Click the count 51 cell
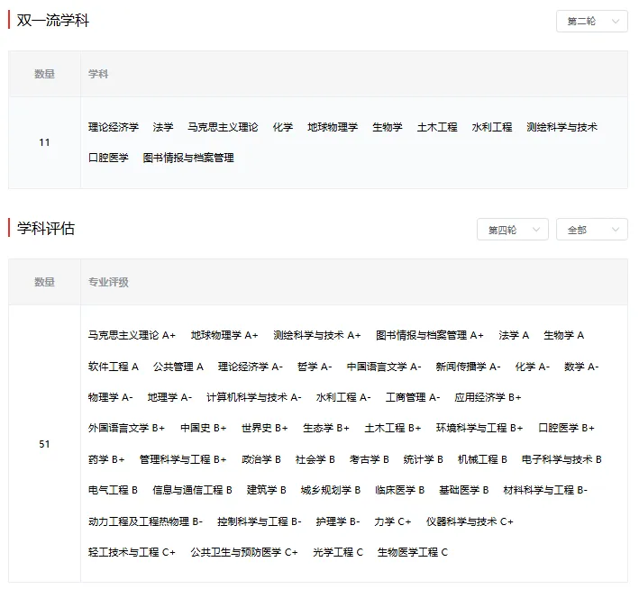 pos(44,444)
